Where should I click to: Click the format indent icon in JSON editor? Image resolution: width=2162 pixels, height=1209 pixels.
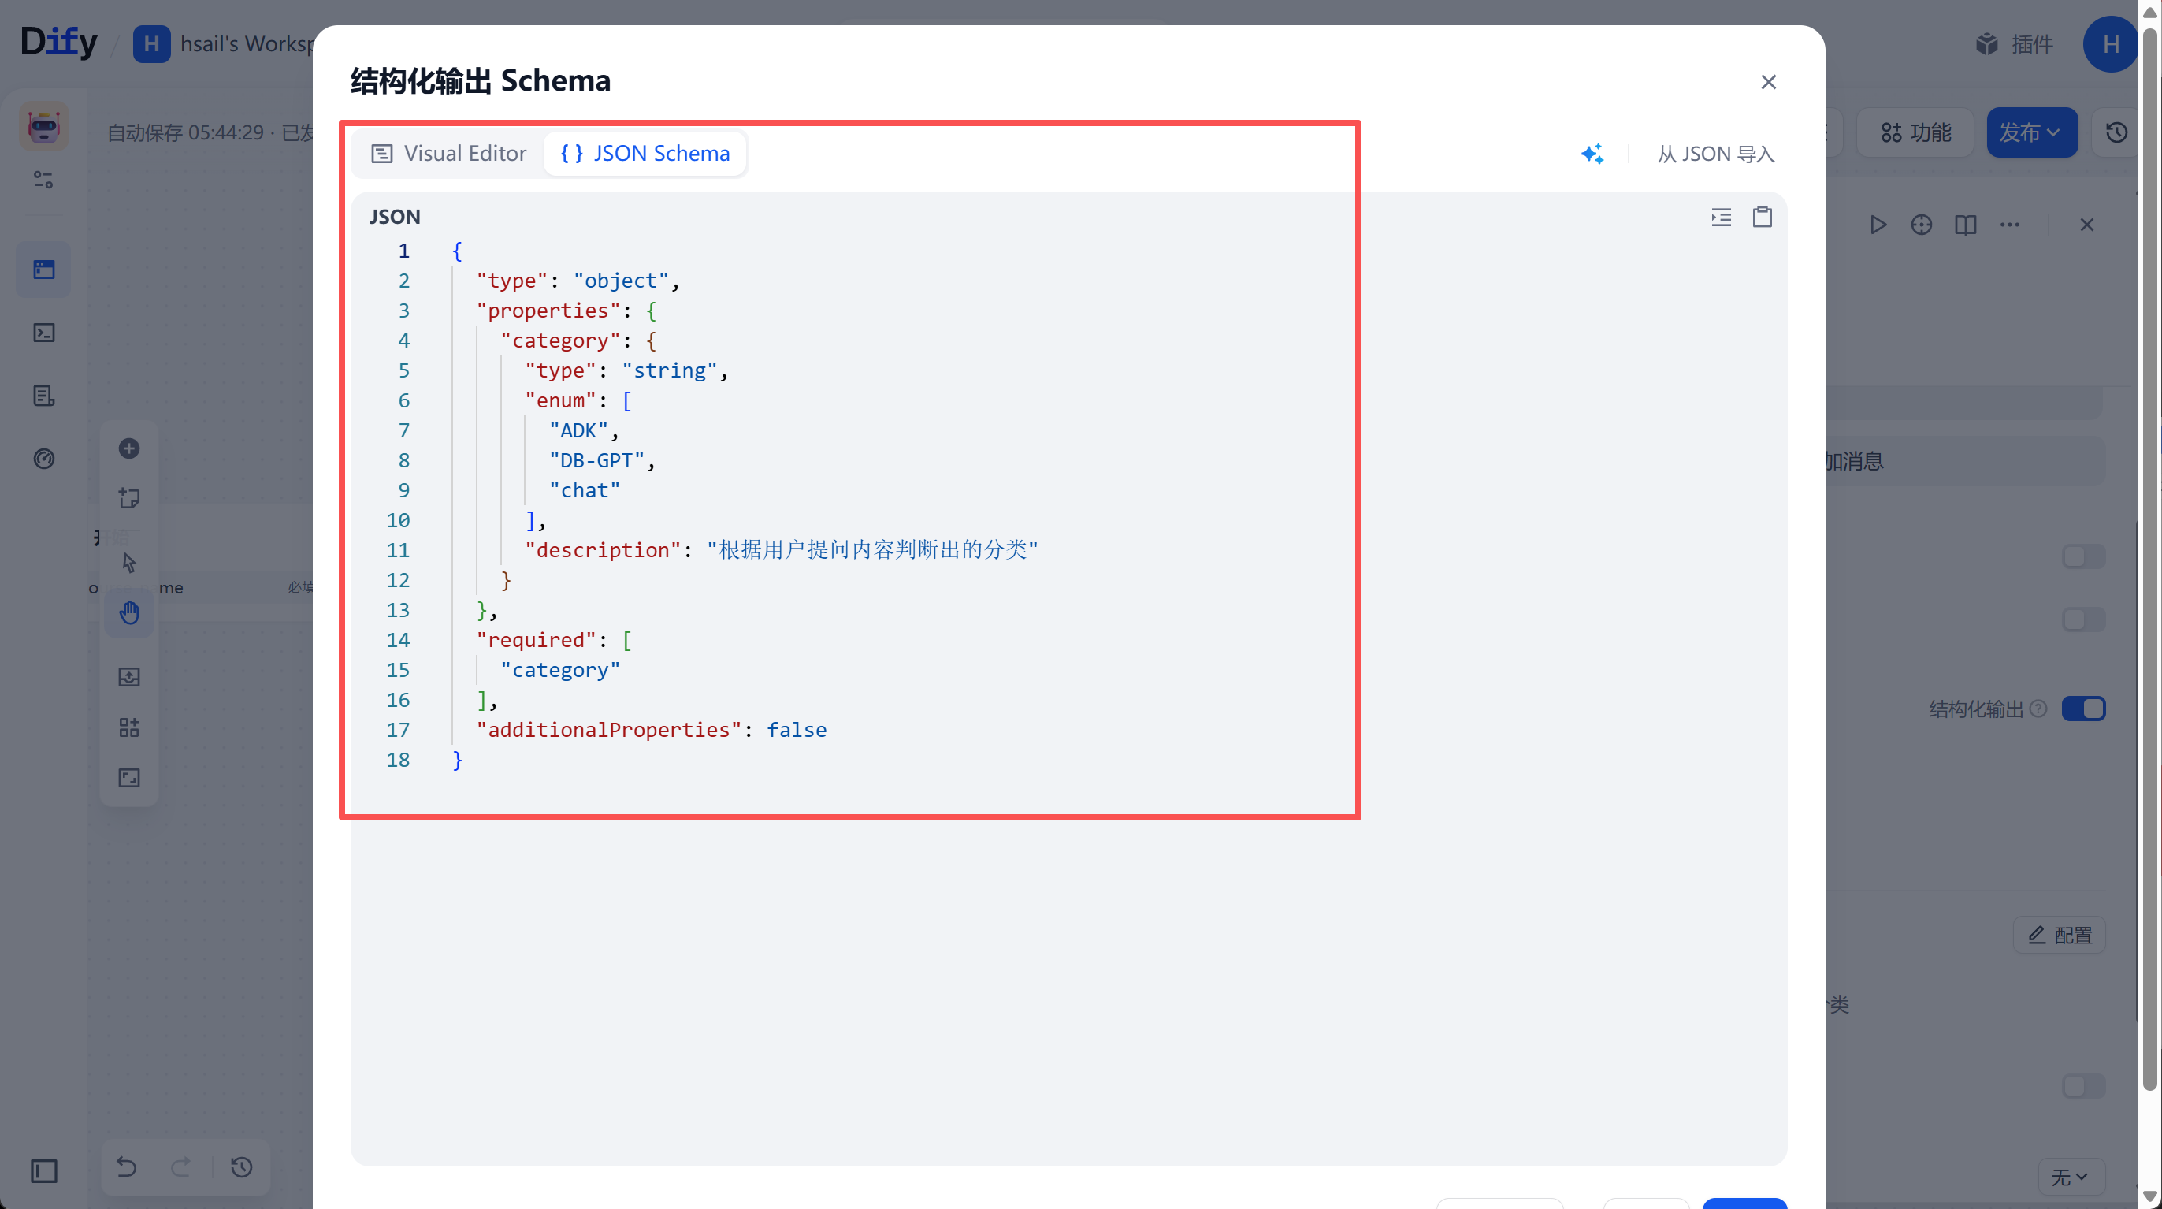coord(1722,218)
